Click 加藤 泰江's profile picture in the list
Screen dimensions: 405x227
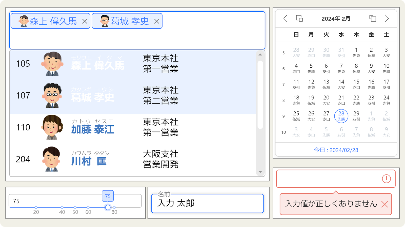pos(52,127)
